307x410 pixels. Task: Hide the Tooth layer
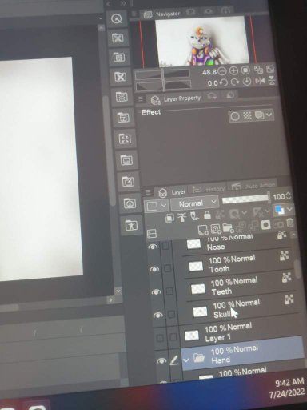coord(154,269)
